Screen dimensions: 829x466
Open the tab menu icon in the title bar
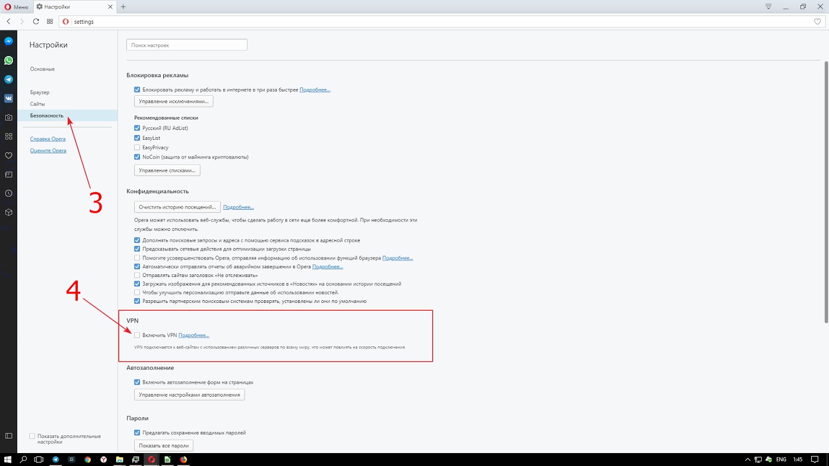[x=768, y=7]
